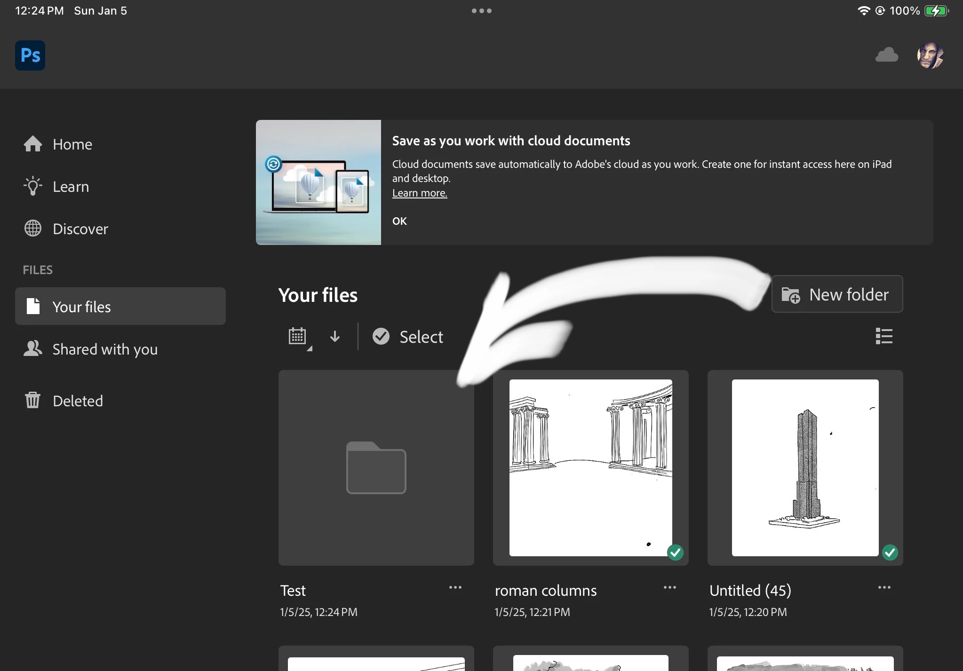Click the New folder button
Viewport: 963px width, 671px height.
click(x=836, y=294)
